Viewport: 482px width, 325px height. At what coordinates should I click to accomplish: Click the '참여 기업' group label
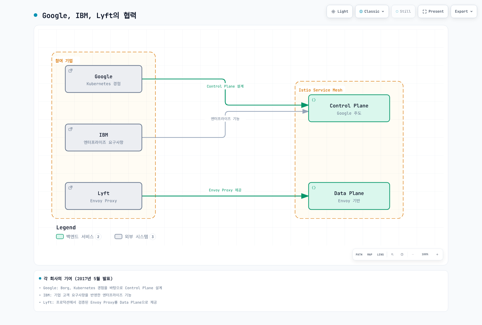64,61
